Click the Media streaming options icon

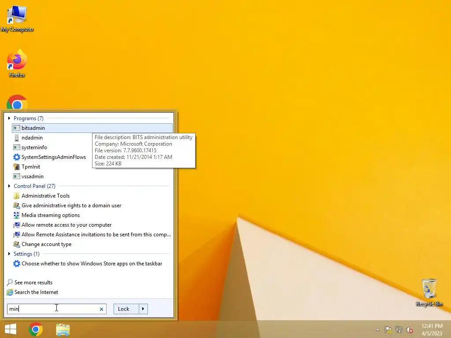click(17, 215)
